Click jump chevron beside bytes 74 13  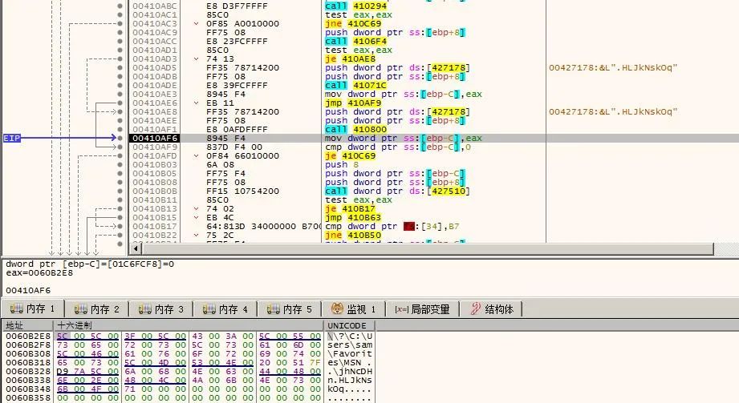pyautogui.click(x=197, y=59)
